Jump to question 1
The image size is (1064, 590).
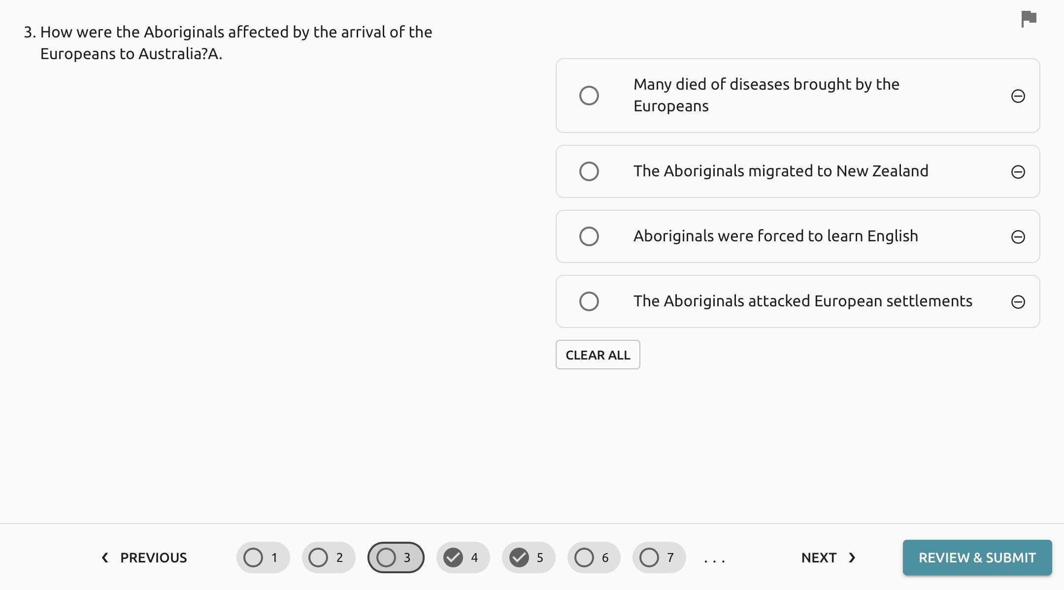(x=263, y=557)
